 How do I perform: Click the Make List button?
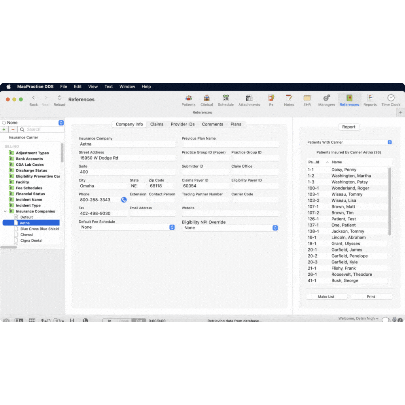point(326,297)
